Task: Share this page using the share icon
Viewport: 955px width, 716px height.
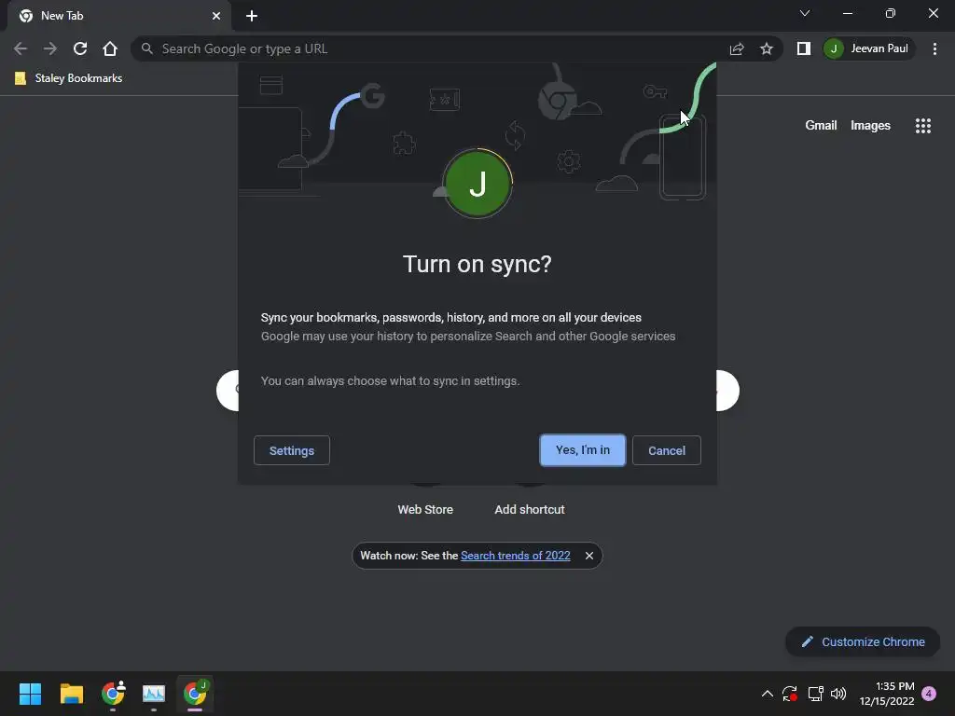Action: (x=737, y=48)
